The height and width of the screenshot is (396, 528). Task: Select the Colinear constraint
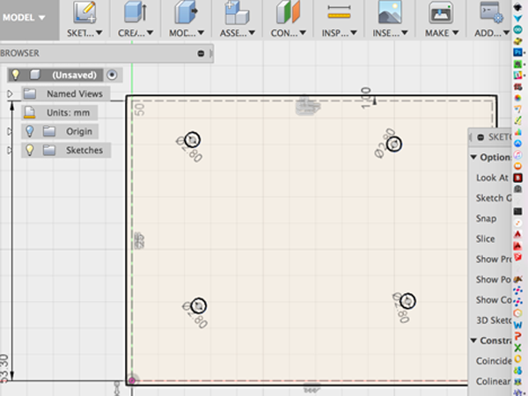tap(494, 381)
